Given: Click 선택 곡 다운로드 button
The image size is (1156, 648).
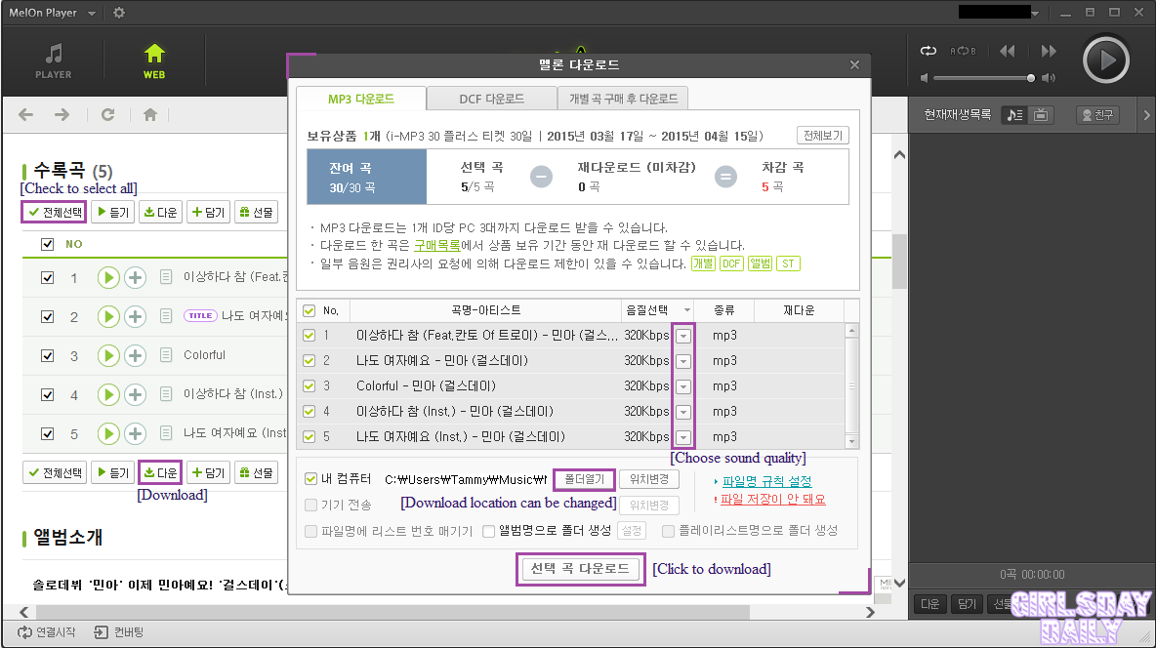Looking at the screenshot, I should click(x=580, y=568).
